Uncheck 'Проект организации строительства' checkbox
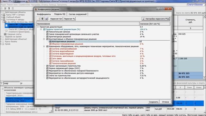Viewport: 206px width, 116px height. pyautogui.click(x=47, y=66)
